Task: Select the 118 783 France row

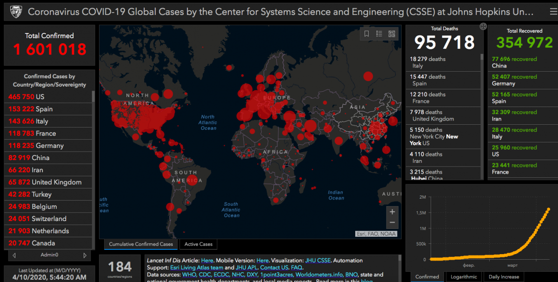Action: pos(49,133)
